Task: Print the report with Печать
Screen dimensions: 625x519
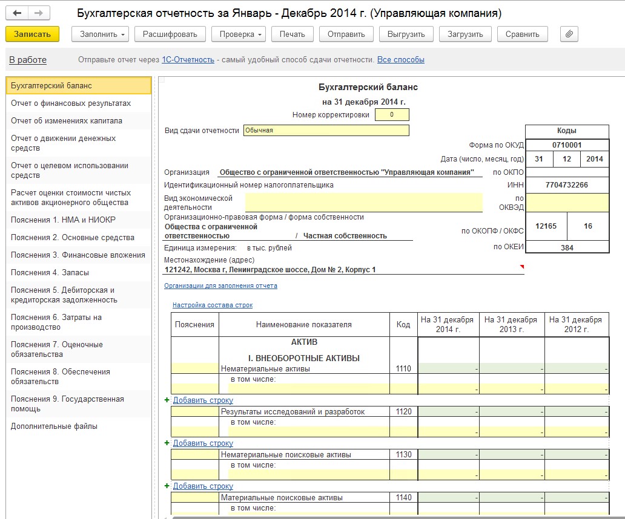Action: coord(292,34)
